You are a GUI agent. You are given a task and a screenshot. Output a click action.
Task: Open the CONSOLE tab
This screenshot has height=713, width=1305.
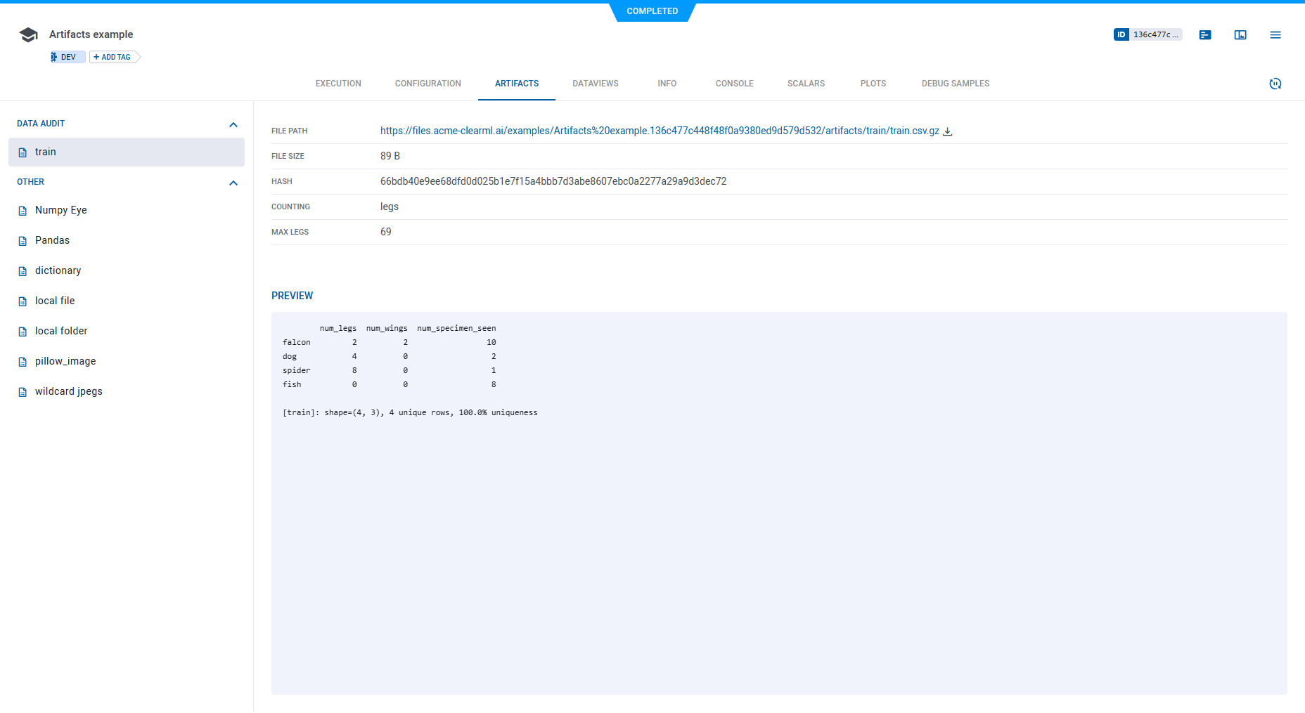pyautogui.click(x=734, y=83)
